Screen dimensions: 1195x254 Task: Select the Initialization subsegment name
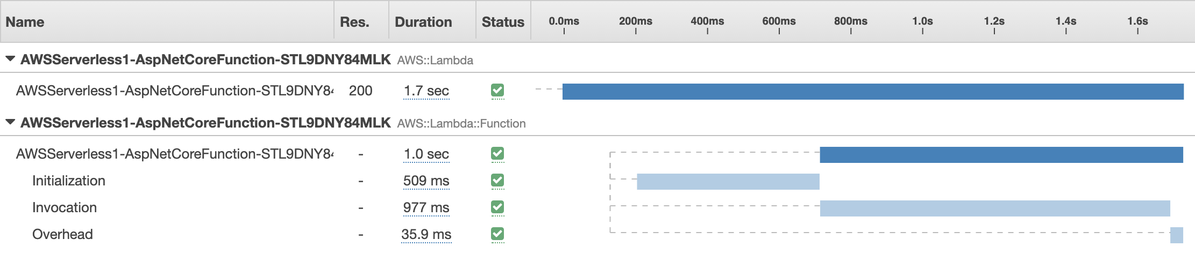click(x=69, y=181)
